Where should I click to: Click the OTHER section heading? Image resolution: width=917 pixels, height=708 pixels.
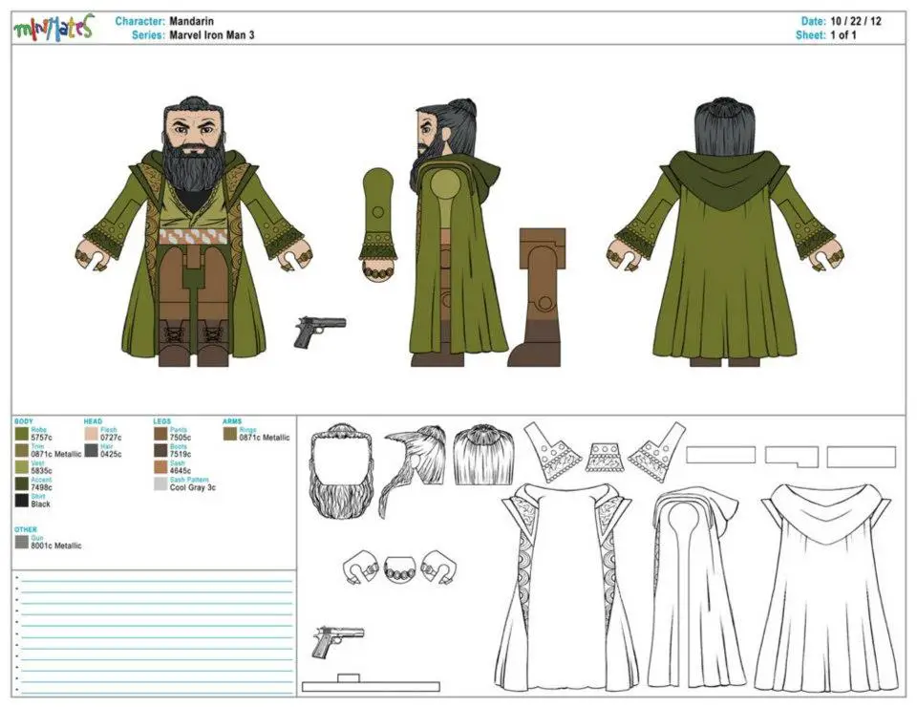(25, 529)
